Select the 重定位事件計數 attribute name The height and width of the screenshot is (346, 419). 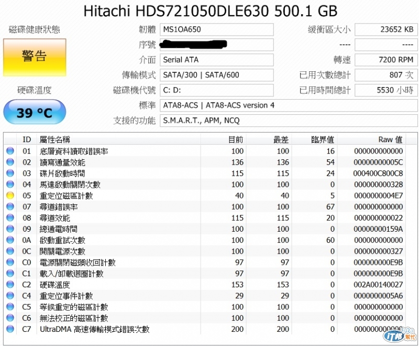coord(67,296)
